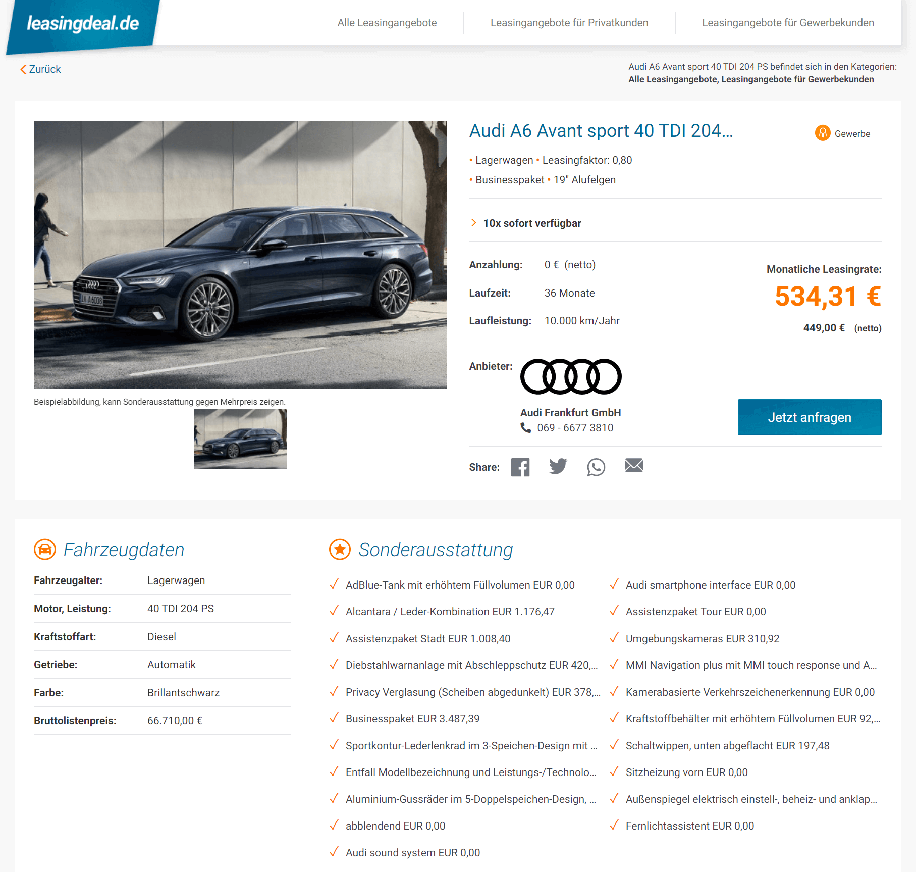This screenshot has height=872, width=916.
Task: Click the Audi A6 Avant sport title
Action: click(601, 131)
